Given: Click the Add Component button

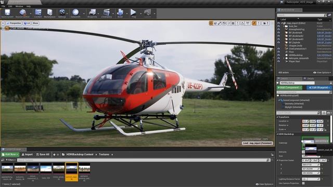Looking at the screenshot, I should coord(289,88).
